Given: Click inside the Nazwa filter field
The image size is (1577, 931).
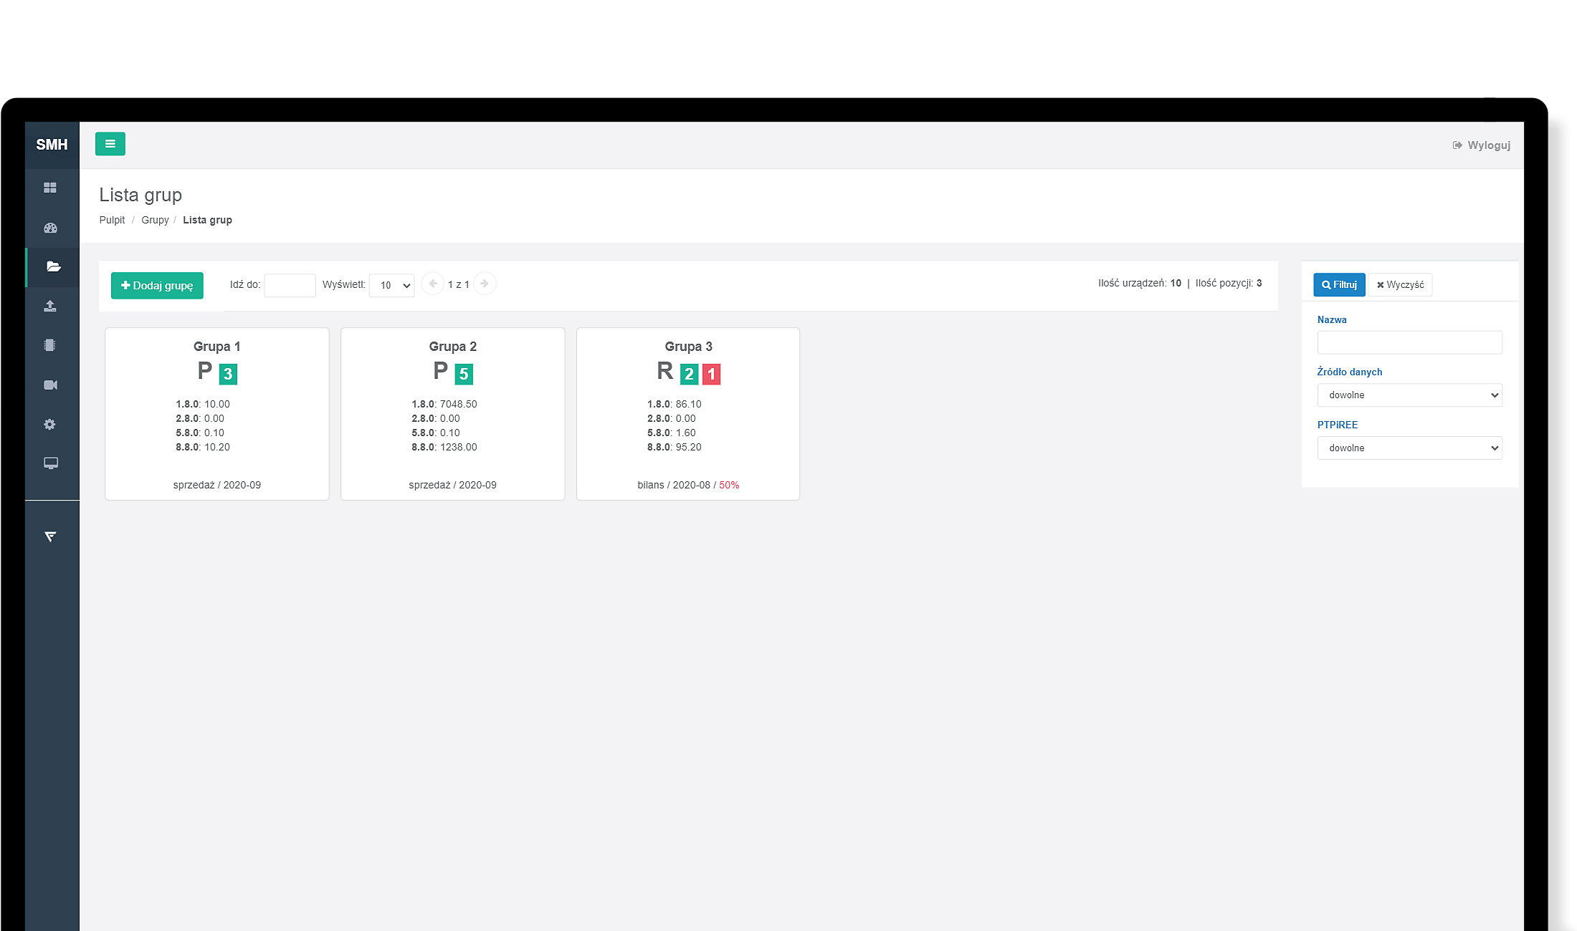Looking at the screenshot, I should [1409, 342].
